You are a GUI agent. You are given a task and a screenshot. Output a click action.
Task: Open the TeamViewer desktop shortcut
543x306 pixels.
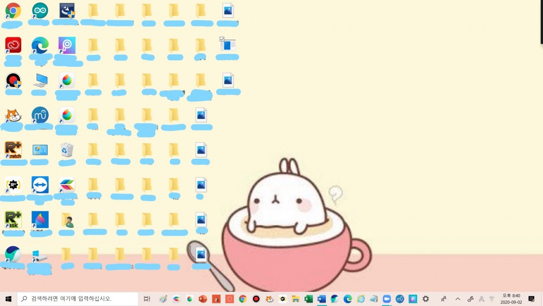(40, 185)
